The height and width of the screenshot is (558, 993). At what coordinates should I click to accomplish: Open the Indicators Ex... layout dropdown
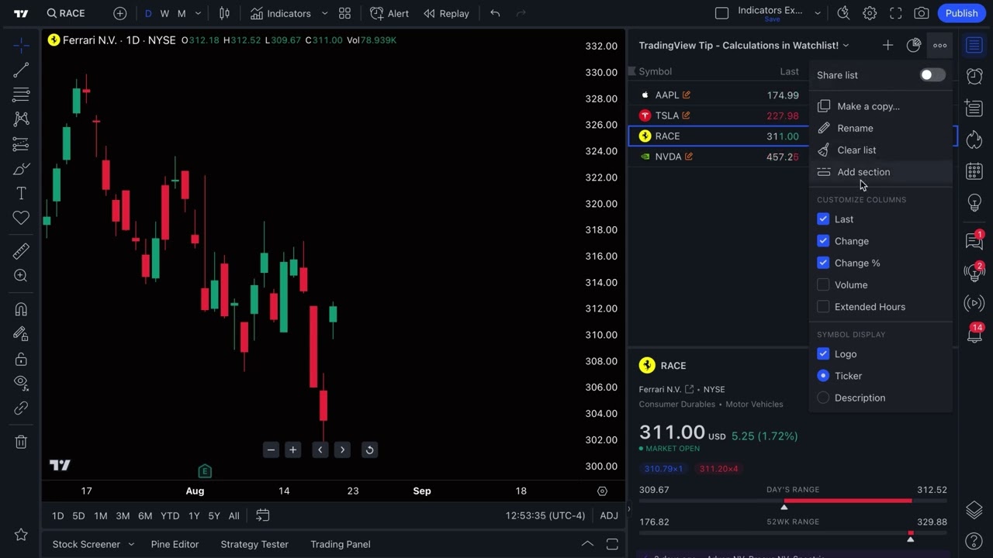(817, 13)
